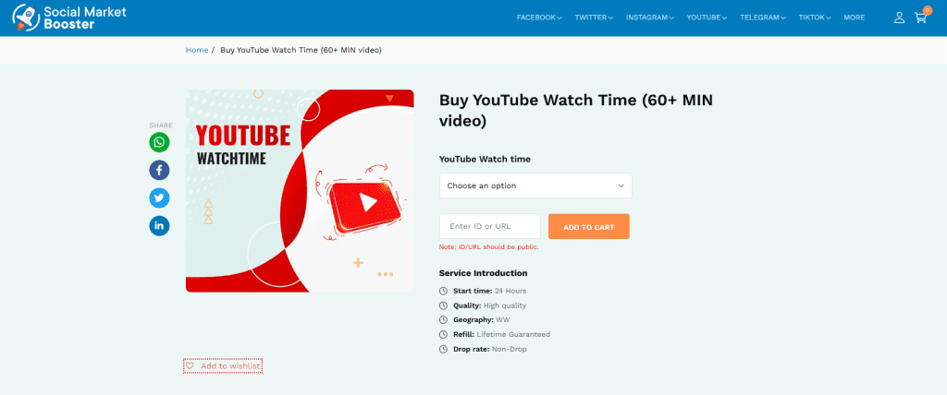Click the clock icon beside Geography
This screenshot has width=947, height=395.
[x=443, y=320]
